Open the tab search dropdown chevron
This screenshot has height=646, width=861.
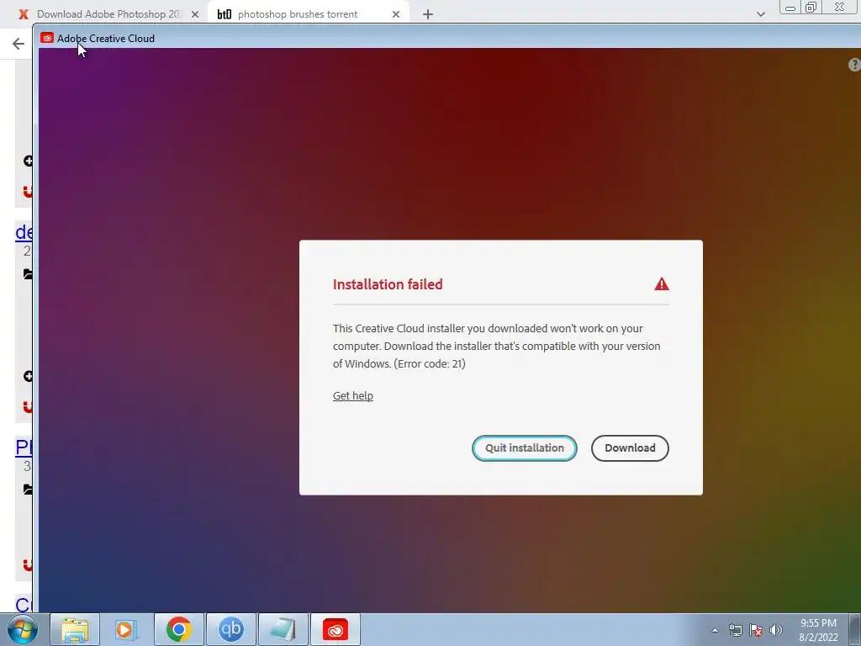[760, 14]
